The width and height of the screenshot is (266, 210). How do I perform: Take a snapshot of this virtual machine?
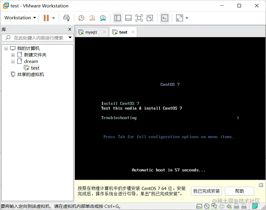coord(81,18)
